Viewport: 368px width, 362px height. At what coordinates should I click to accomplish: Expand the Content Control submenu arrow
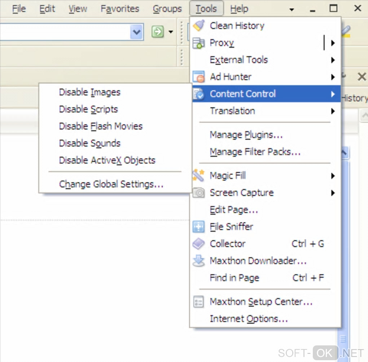(x=333, y=94)
